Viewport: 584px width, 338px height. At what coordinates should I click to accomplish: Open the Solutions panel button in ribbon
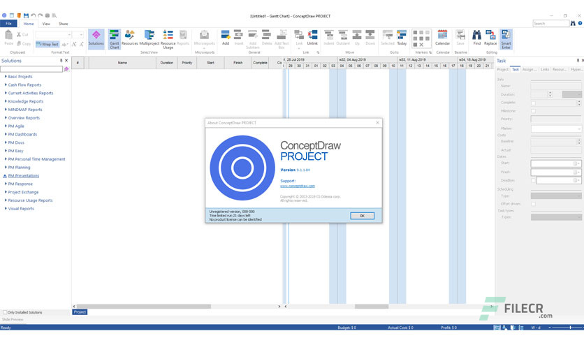(x=96, y=38)
